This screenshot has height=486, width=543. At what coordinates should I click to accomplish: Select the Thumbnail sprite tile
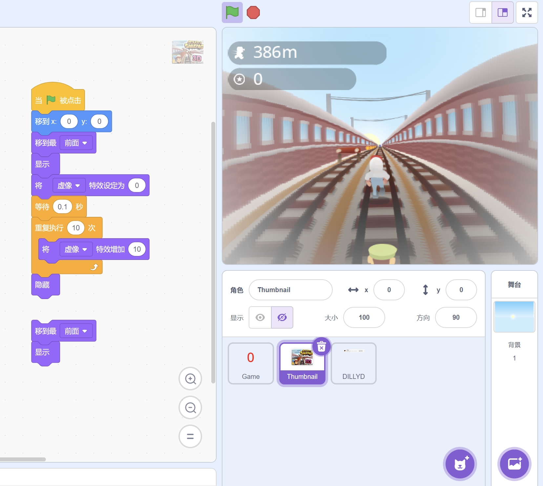click(x=302, y=363)
